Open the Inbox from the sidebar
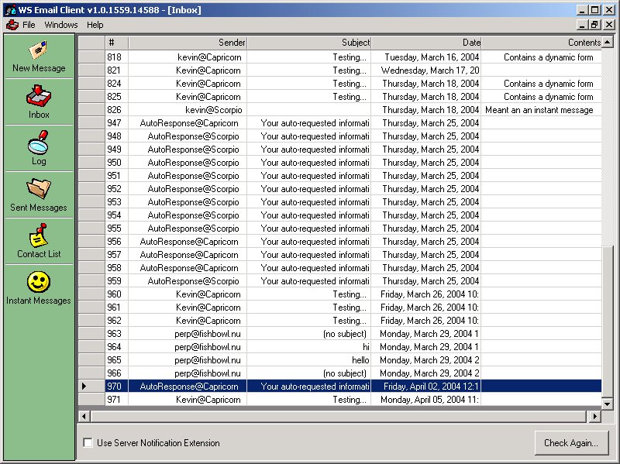This screenshot has width=620, height=464. [x=39, y=98]
